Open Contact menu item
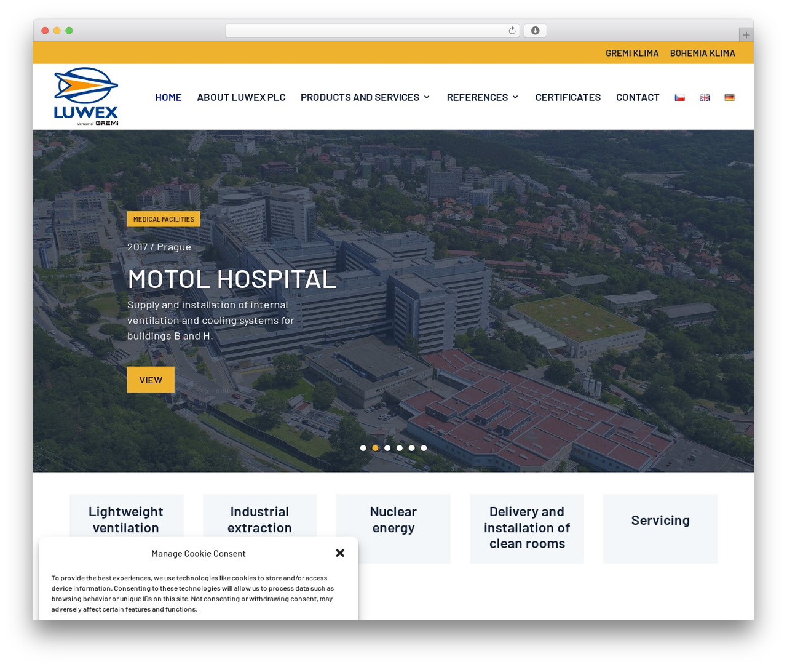Image resolution: width=787 pixels, height=667 pixels. coord(638,97)
